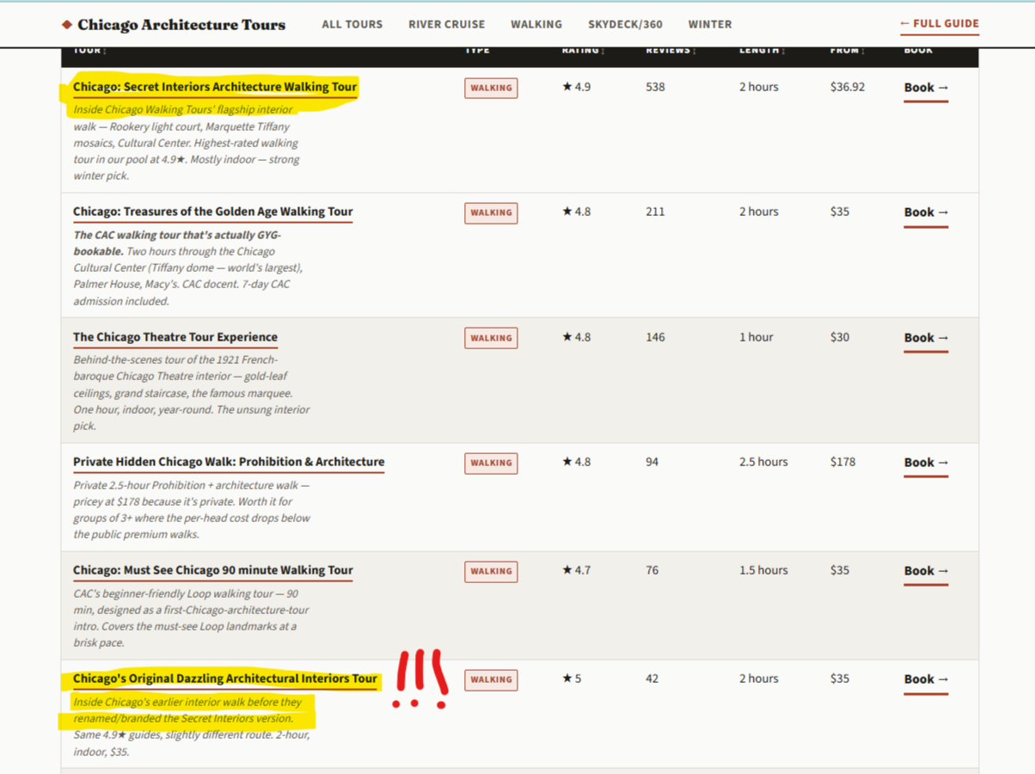Viewport: 1035px width, 774px height.
Task: Open Secret Interiors Architecture Walking Tour link
Action: pos(215,87)
